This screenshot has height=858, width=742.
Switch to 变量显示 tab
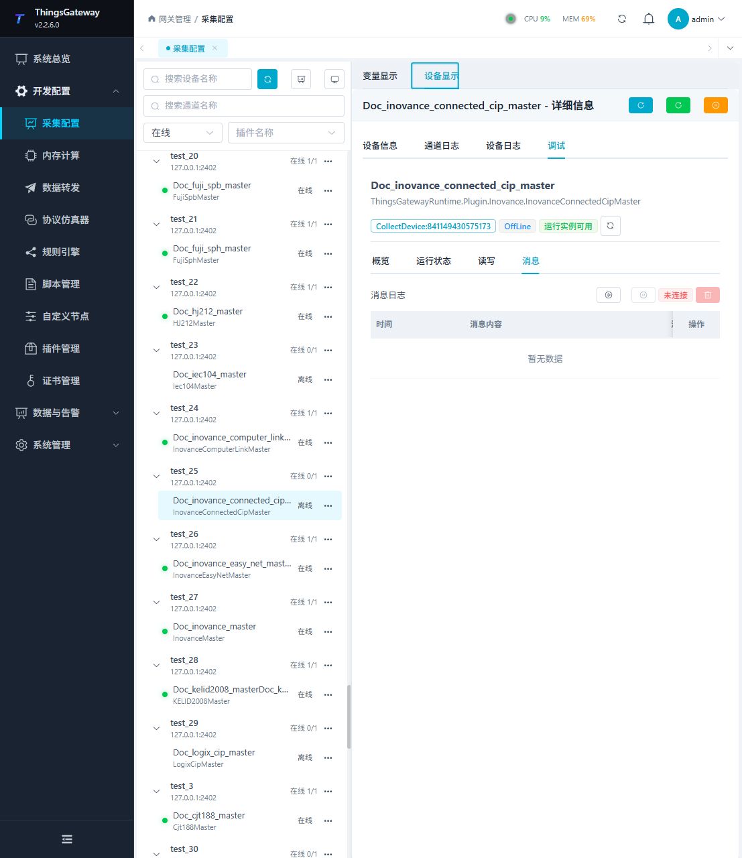tap(380, 76)
